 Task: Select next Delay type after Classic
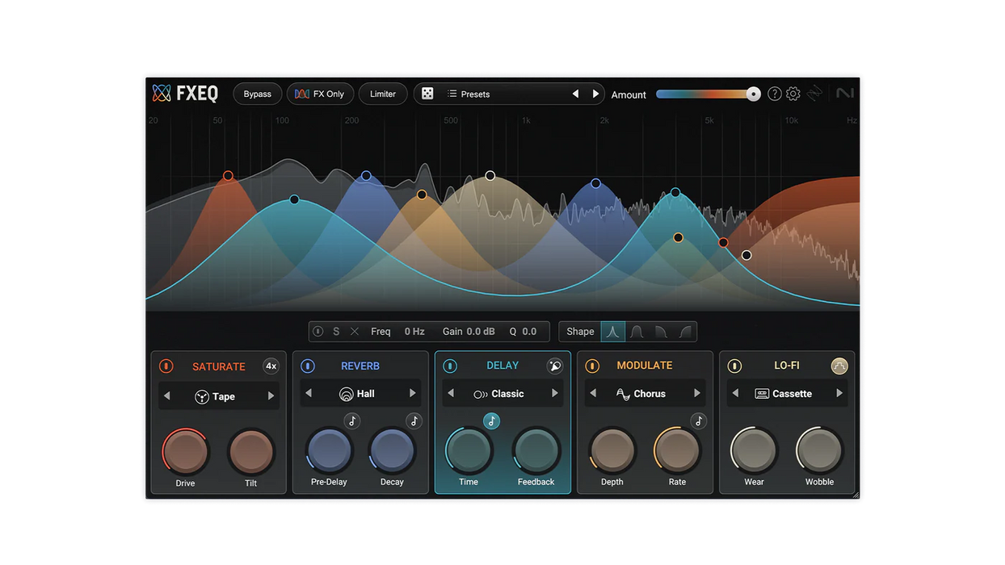pyautogui.click(x=555, y=394)
